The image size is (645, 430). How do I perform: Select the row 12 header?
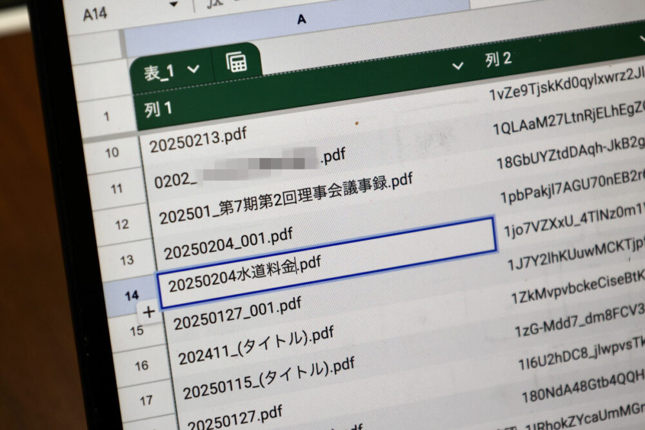click(x=120, y=225)
